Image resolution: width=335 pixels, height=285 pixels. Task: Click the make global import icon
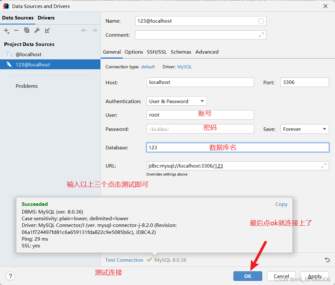coord(47,30)
